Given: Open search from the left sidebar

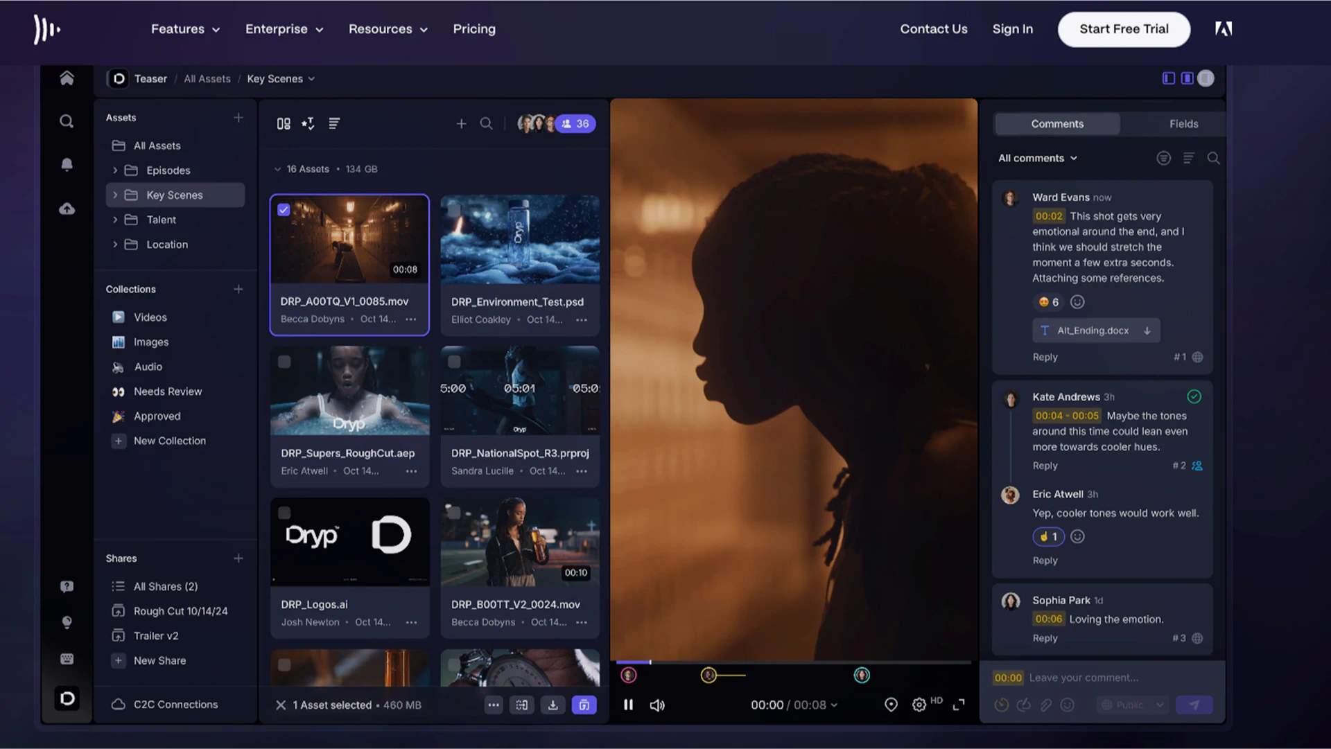Looking at the screenshot, I should (67, 121).
